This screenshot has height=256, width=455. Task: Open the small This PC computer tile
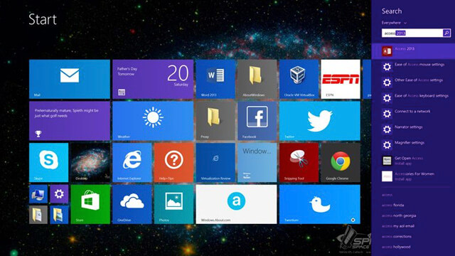[x=38, y=194]
